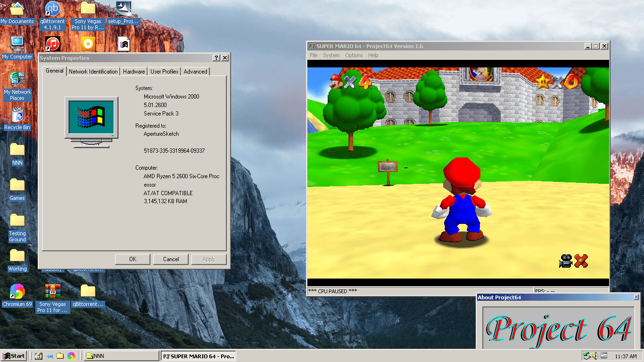Click the volume speaker tray icon

tap(595, 356)
